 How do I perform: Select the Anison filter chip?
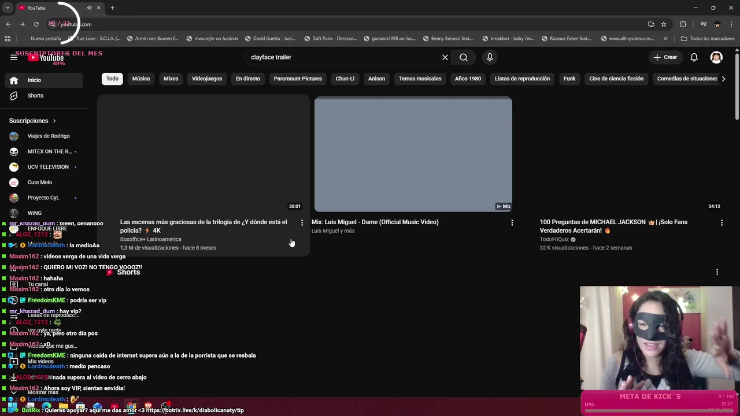(x=376, y=79)
